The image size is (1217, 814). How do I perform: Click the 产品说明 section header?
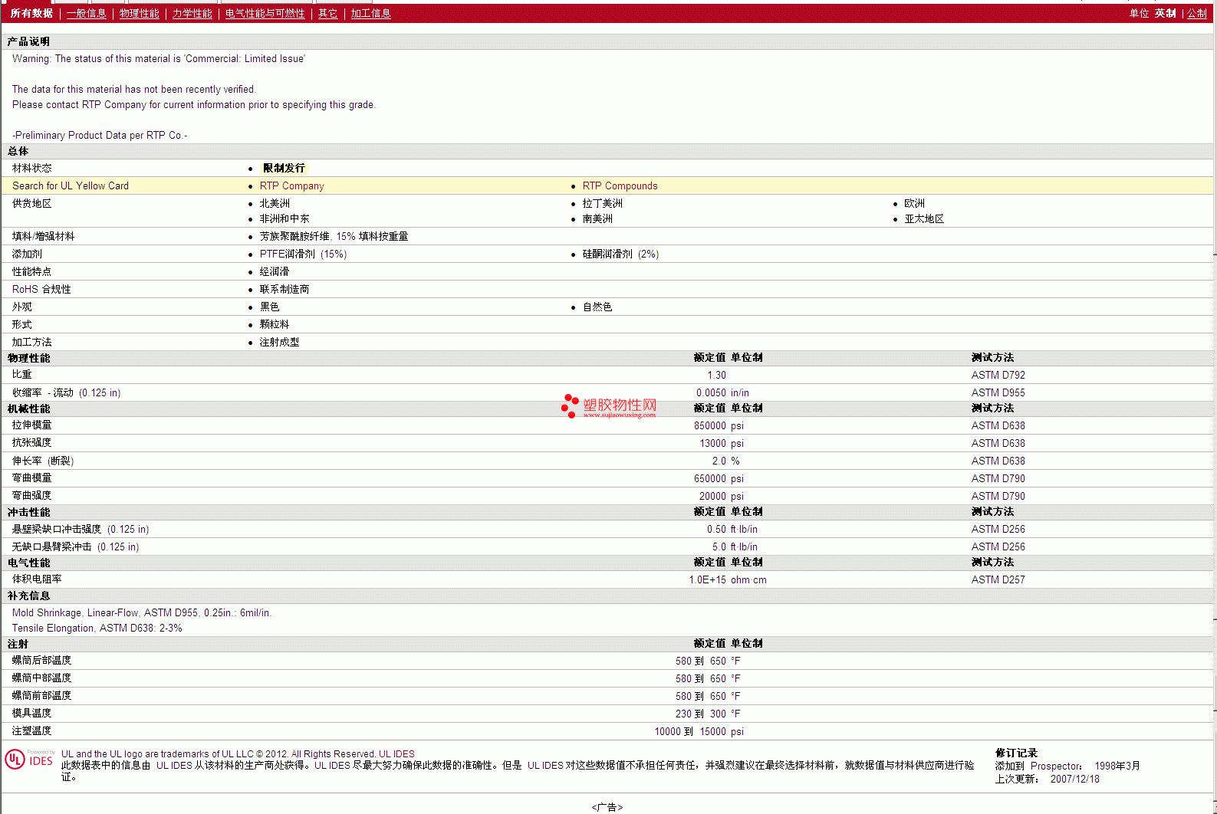[x=28, y=42]
